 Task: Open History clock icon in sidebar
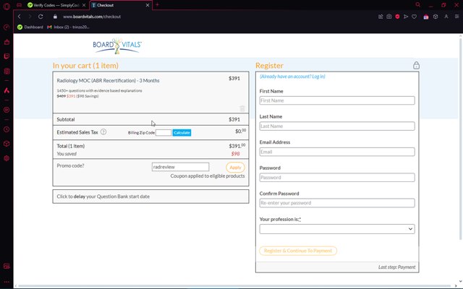tap(7, 129)
